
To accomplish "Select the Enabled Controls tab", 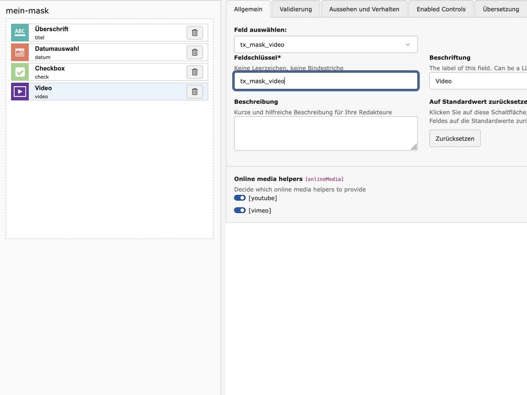I will [x=441, y=9].
